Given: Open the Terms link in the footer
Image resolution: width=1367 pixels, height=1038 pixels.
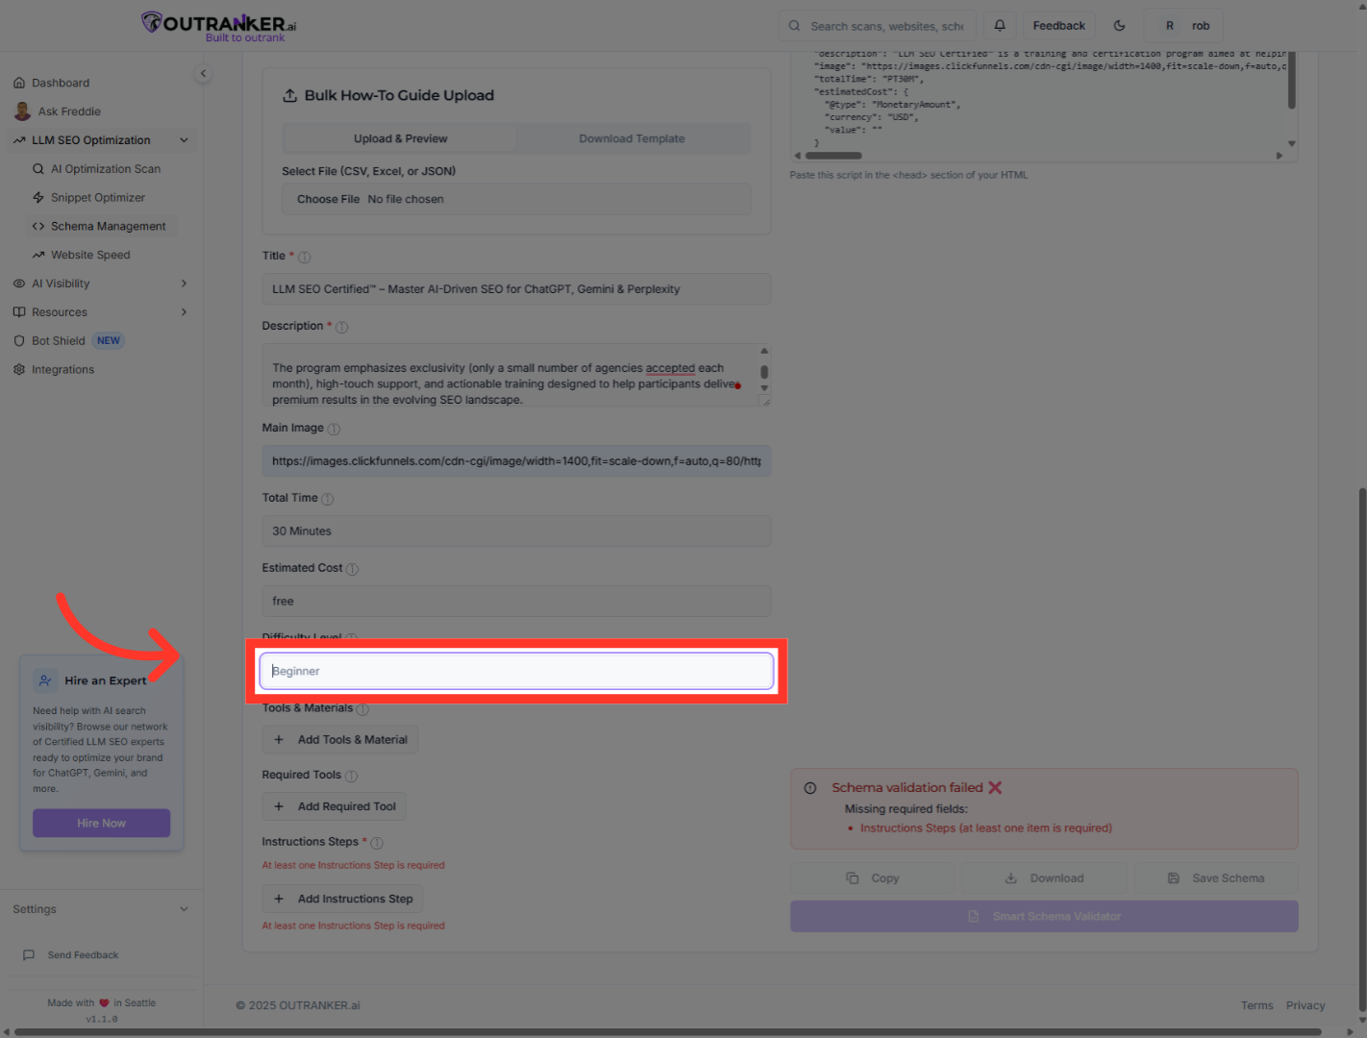Looking at the screenshot, I should [x=1257, y=1005].
